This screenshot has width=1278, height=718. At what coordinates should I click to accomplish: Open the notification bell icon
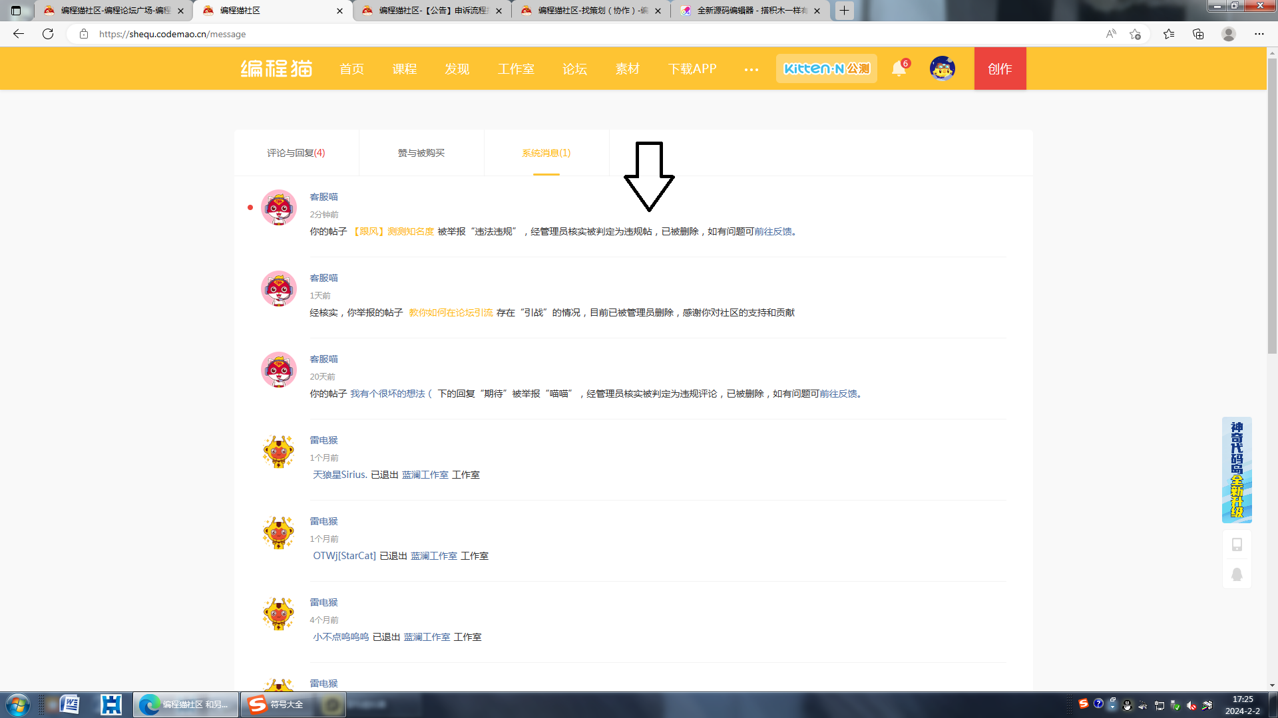click(899, 68)
